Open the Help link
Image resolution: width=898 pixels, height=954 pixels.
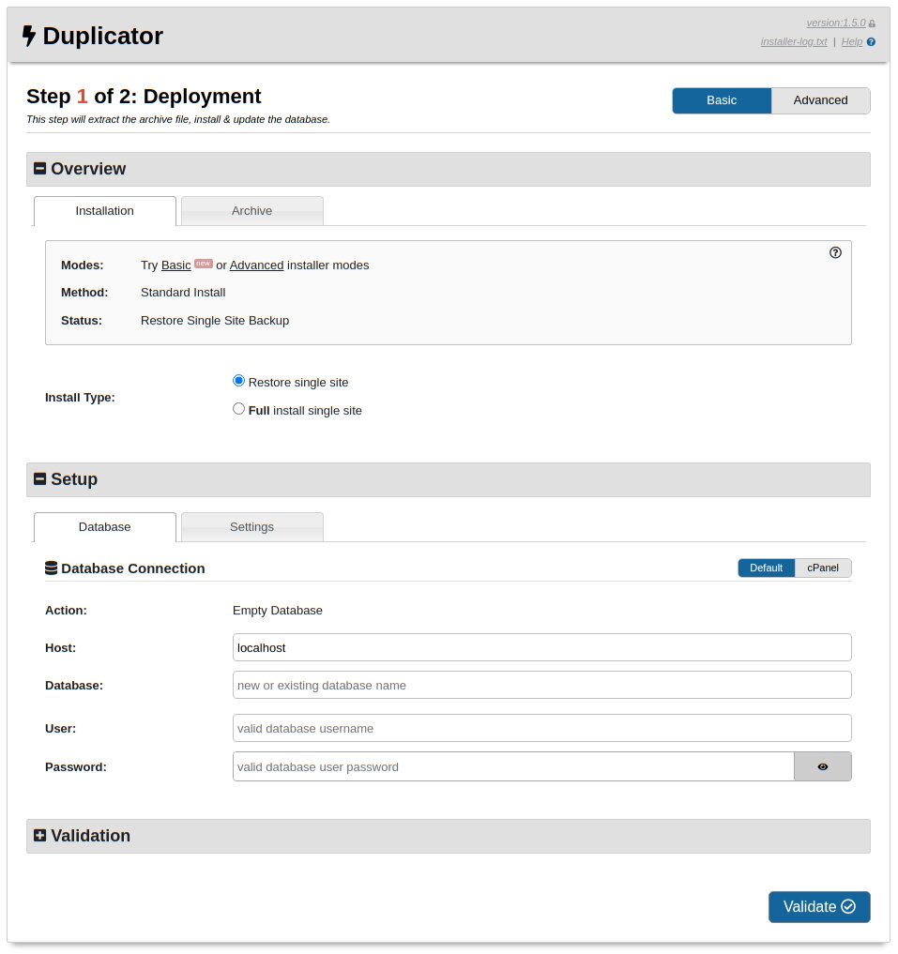tap(852, 41)
